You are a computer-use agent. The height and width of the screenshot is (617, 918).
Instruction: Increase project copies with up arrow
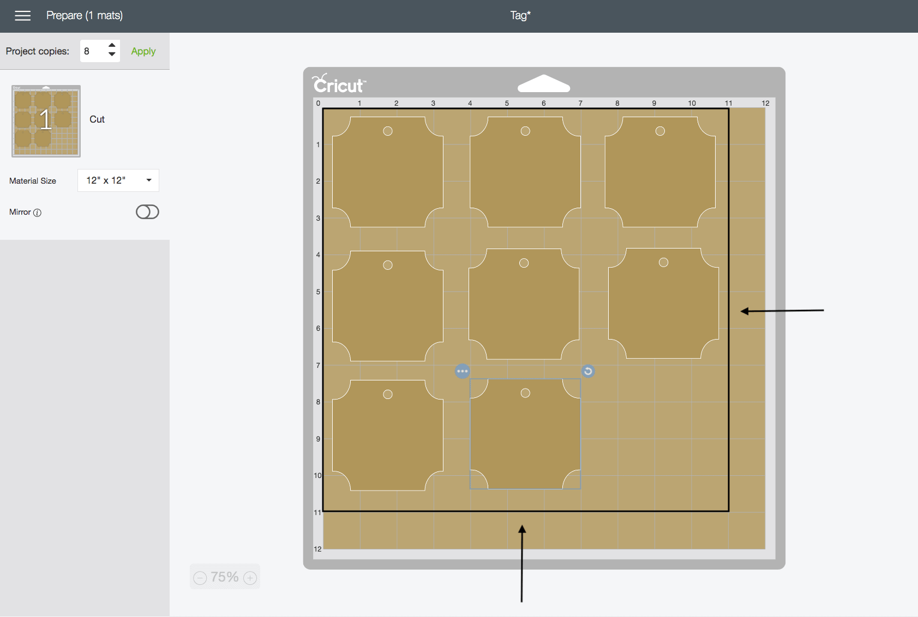(112, 46)
